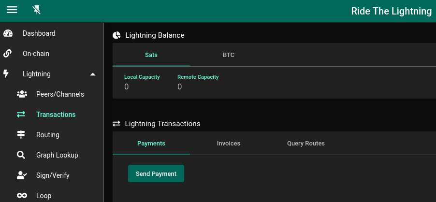Click the Lightning bolt icon
This screenshot has width=436, height=202.
[6, 74]
